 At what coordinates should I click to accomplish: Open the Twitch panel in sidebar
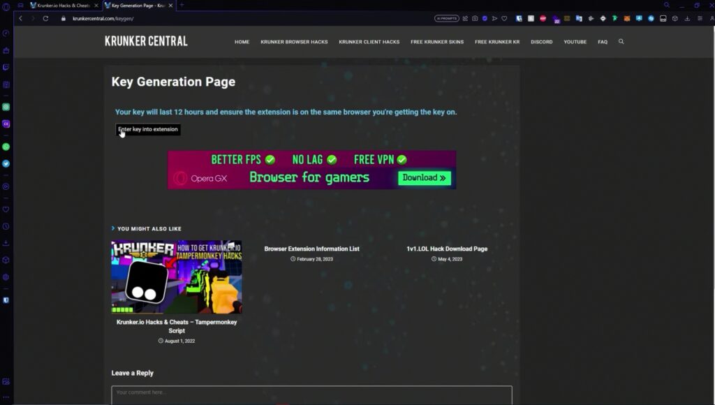click(6, 67)
